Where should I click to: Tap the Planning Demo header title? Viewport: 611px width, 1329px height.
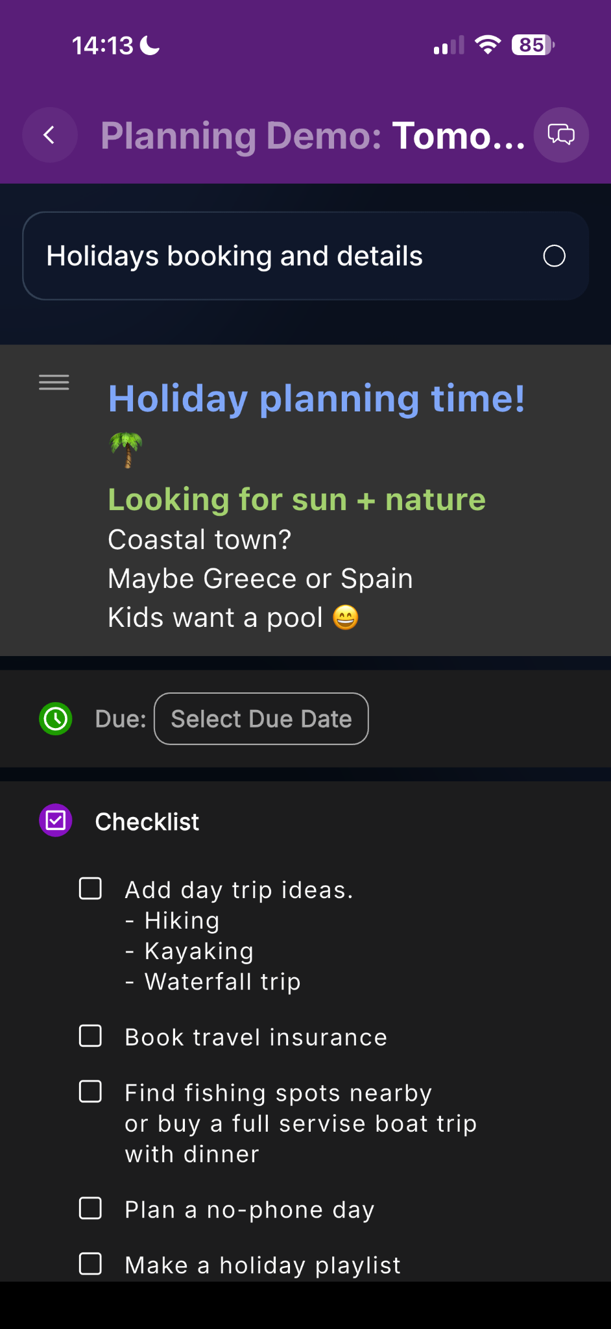coord(313,136)
